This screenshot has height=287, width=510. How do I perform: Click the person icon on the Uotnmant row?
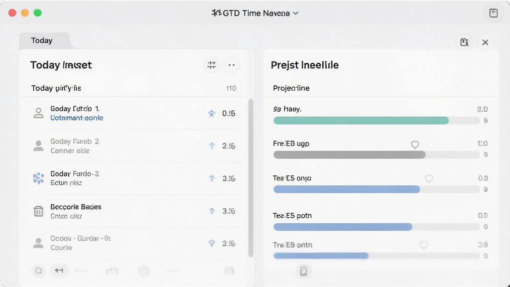(x=38, y=113)
